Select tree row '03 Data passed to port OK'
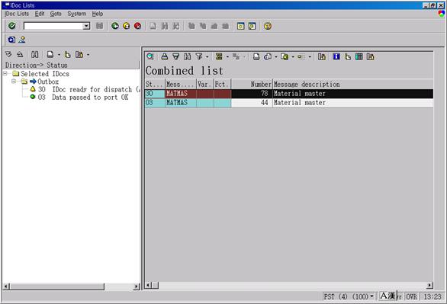 pos(79,97)
